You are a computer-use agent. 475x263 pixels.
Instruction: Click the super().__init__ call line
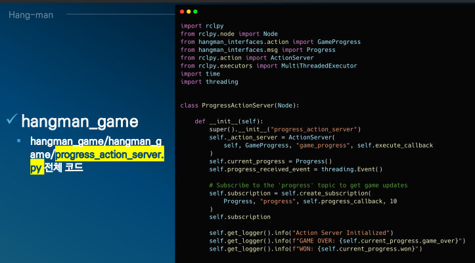(x=284, y=129)
